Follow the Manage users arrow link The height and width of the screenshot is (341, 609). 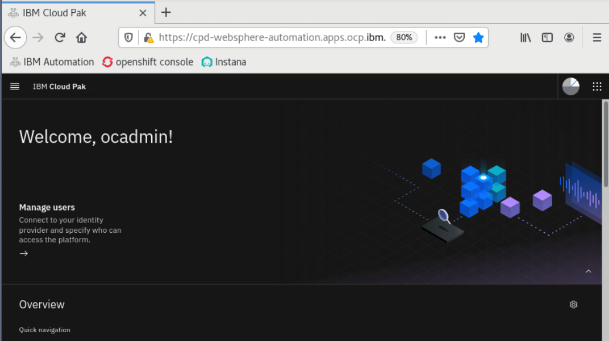[23, 253]
